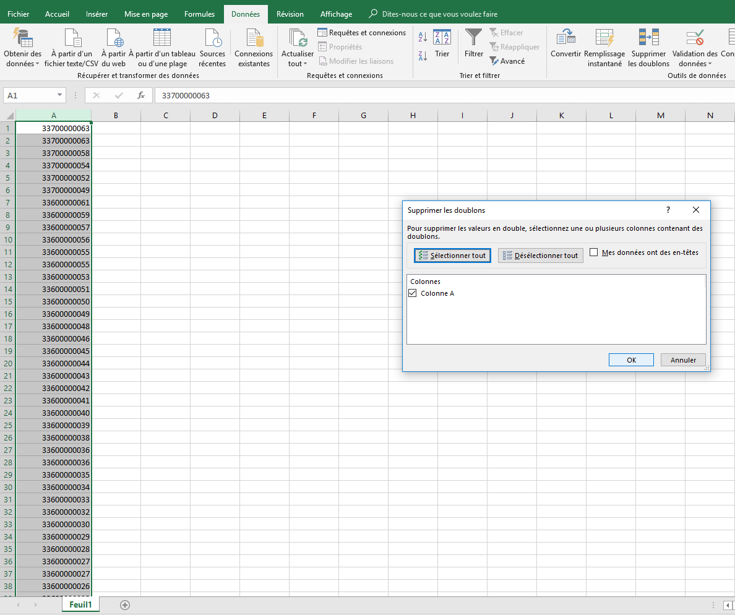Click Désélectionner tout button
Viewport: 735px width, 615px height.
(541, 256)
